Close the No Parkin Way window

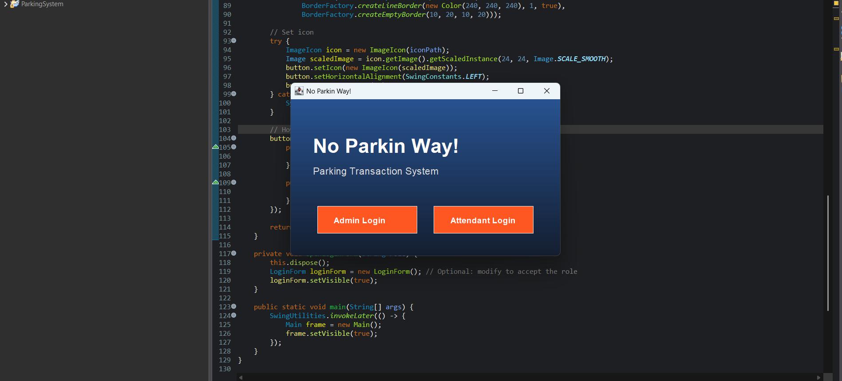pyautogui.click(x=547, y=91)
